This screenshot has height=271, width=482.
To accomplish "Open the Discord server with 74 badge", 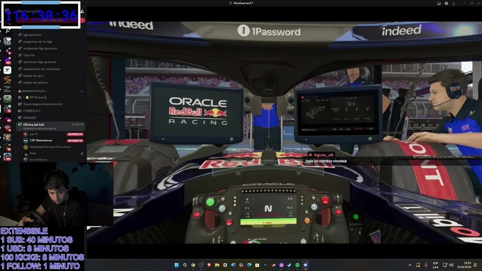I will [7, 108].
